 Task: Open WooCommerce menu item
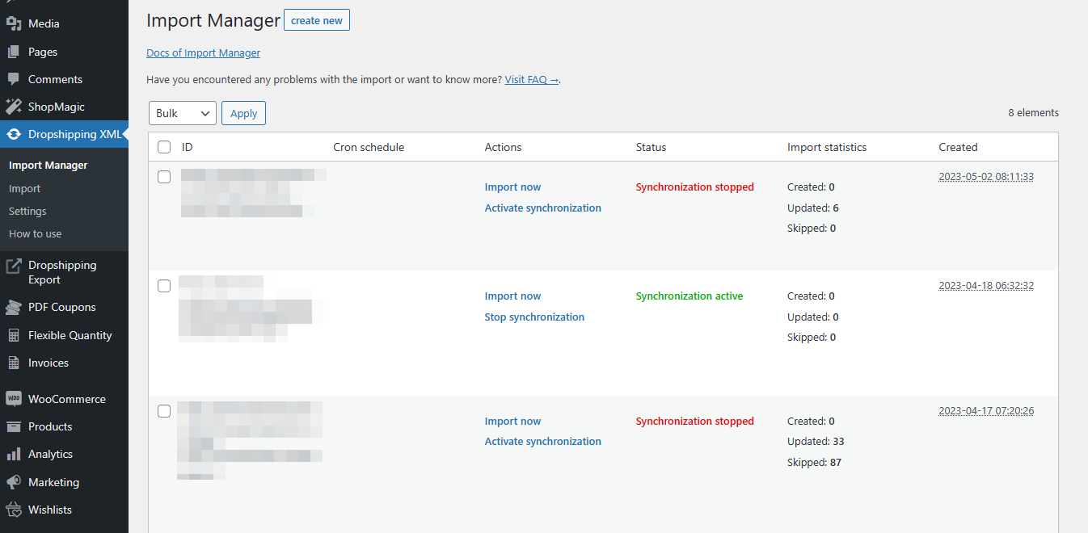click(64, 399)
